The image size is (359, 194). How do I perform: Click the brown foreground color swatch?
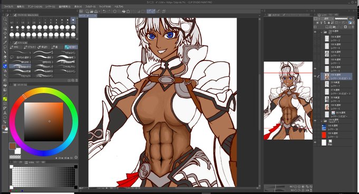click(x=12, y=146)
